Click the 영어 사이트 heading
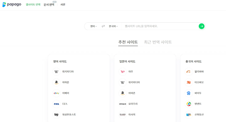 point(60,61)
